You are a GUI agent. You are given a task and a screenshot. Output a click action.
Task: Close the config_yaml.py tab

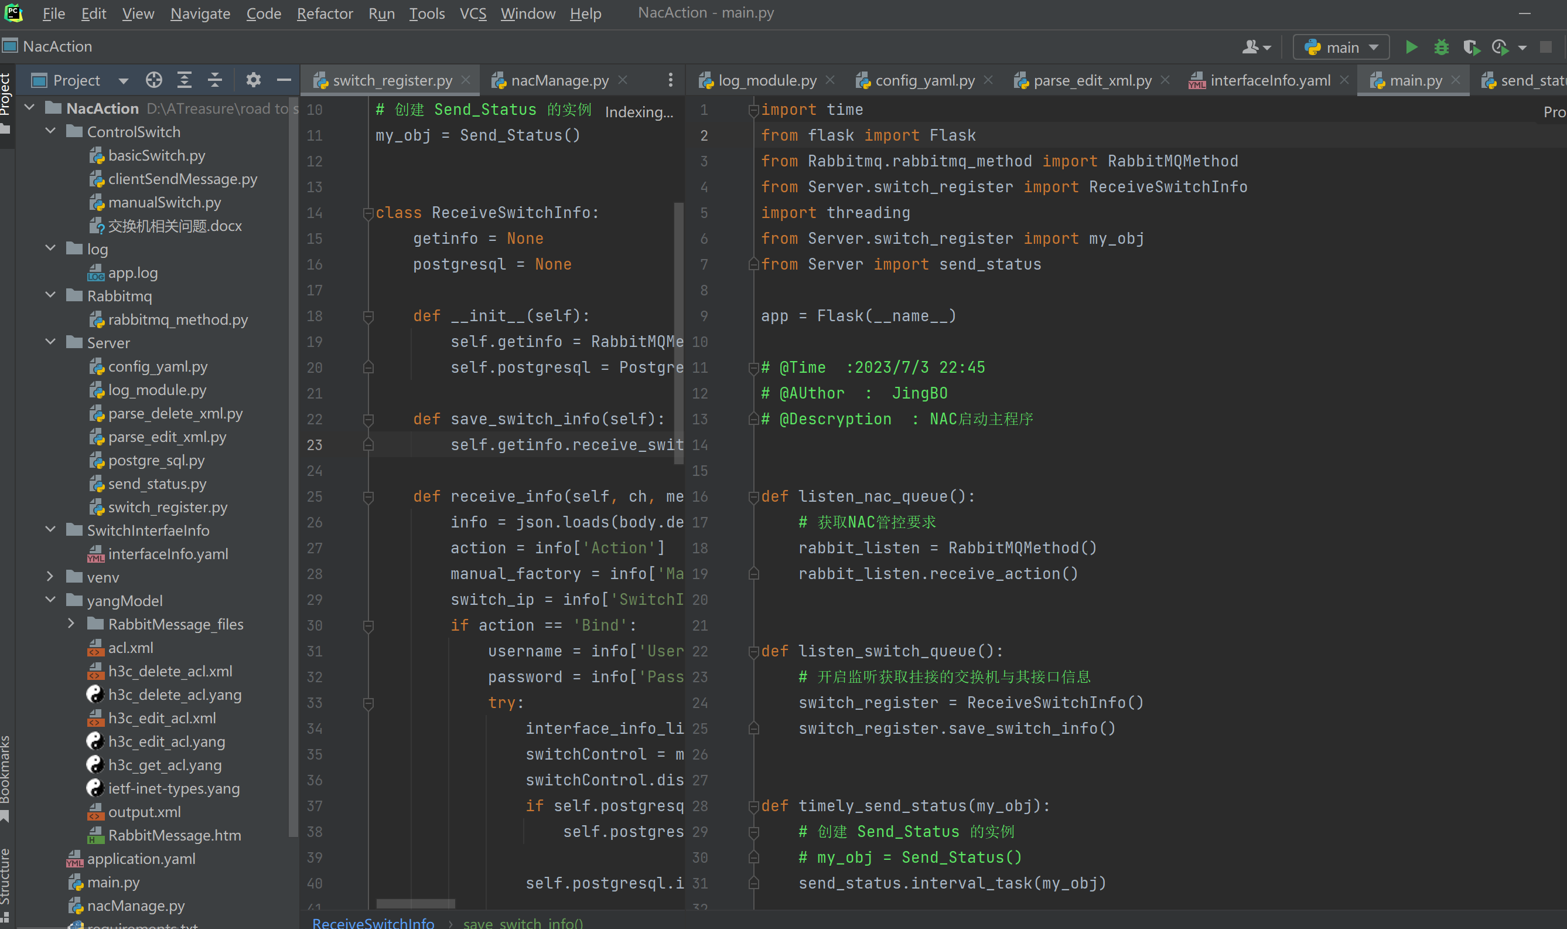[988, 80]
